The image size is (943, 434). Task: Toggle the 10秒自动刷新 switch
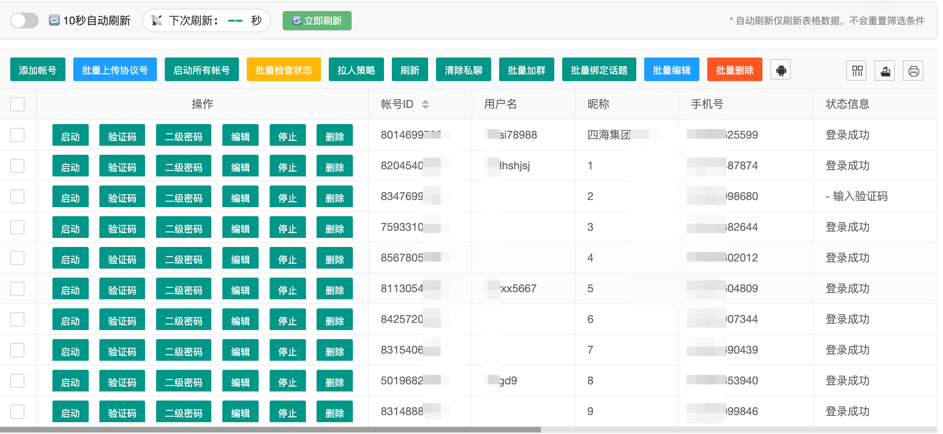[24, 20]
